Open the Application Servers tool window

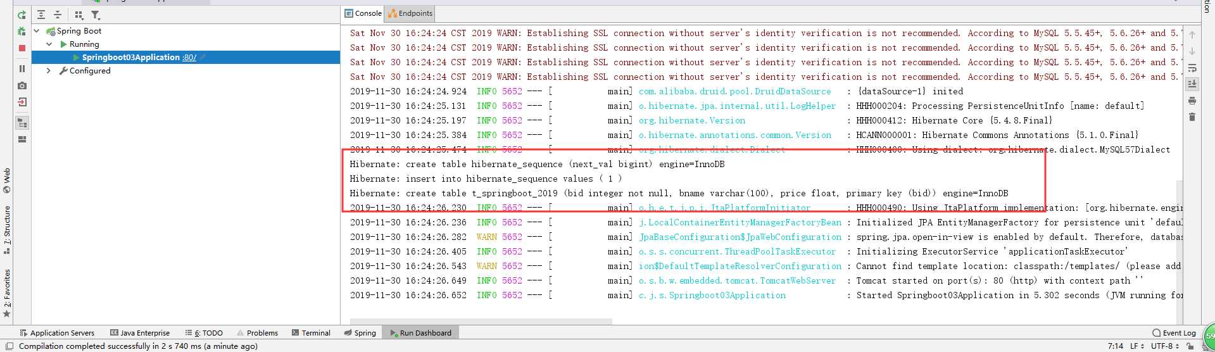(57, 333)
